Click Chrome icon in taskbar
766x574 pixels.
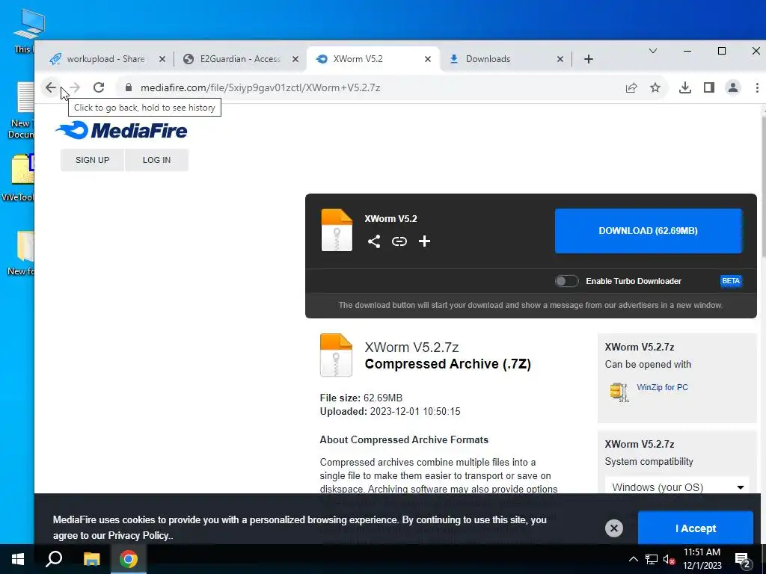click(129, 559)
